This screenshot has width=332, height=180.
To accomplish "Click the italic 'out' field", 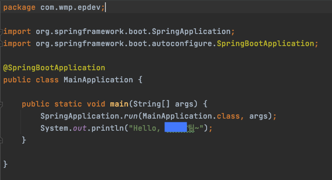I will coord(79,128).
